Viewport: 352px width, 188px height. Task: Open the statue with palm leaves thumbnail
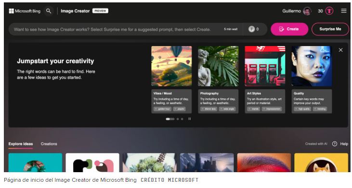(x=218, y=66)
